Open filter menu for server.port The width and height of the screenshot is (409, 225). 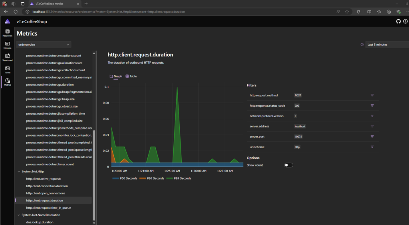click(372, 137)
